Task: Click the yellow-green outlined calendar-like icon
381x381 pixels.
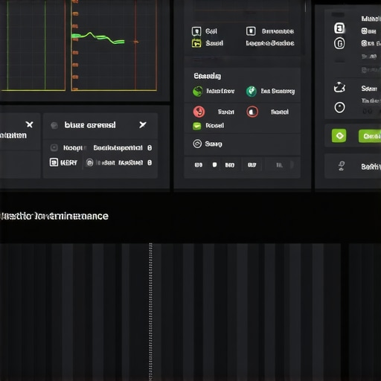Action: pos(196,43)
